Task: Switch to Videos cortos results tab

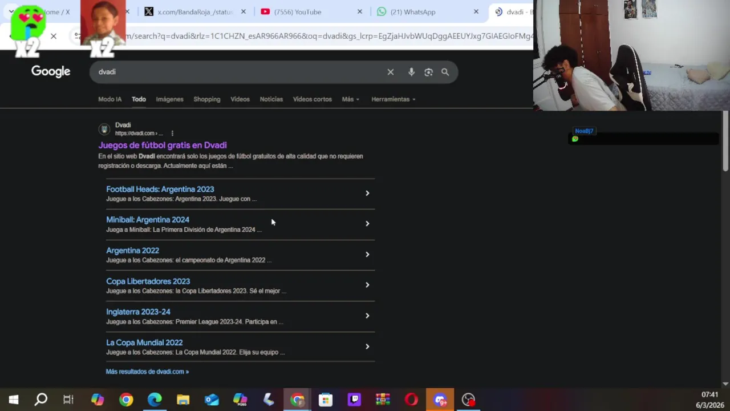Action: pos(312,99)
